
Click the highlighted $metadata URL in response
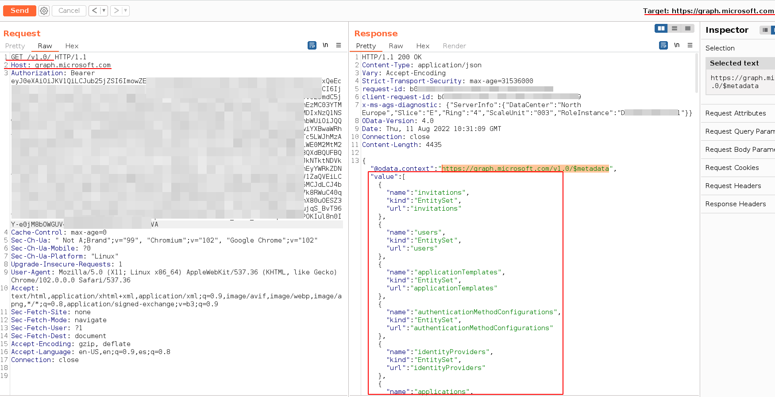[525, 169]
